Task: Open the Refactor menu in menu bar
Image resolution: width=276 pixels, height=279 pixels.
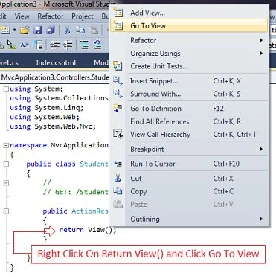Action: (51, 16)
